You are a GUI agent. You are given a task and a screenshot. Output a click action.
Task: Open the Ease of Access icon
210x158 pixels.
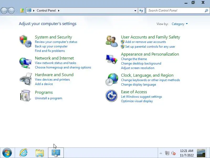[111, 96]
